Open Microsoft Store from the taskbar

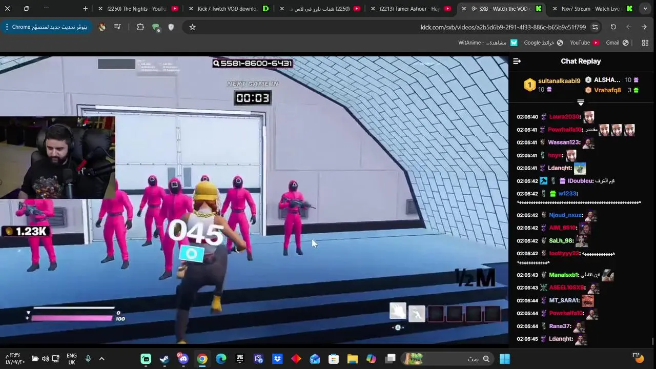[334, 359]
